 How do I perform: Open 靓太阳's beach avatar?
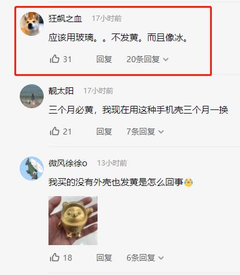32,96
